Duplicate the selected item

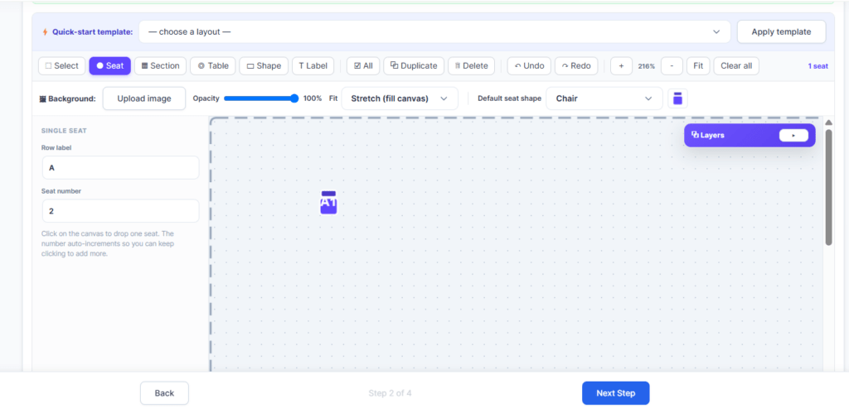point(414,66)
